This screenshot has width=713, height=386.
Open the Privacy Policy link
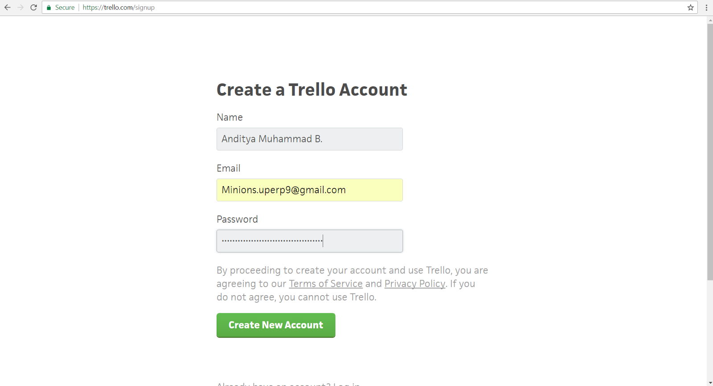pyautogui.click(x=414, y=284)
